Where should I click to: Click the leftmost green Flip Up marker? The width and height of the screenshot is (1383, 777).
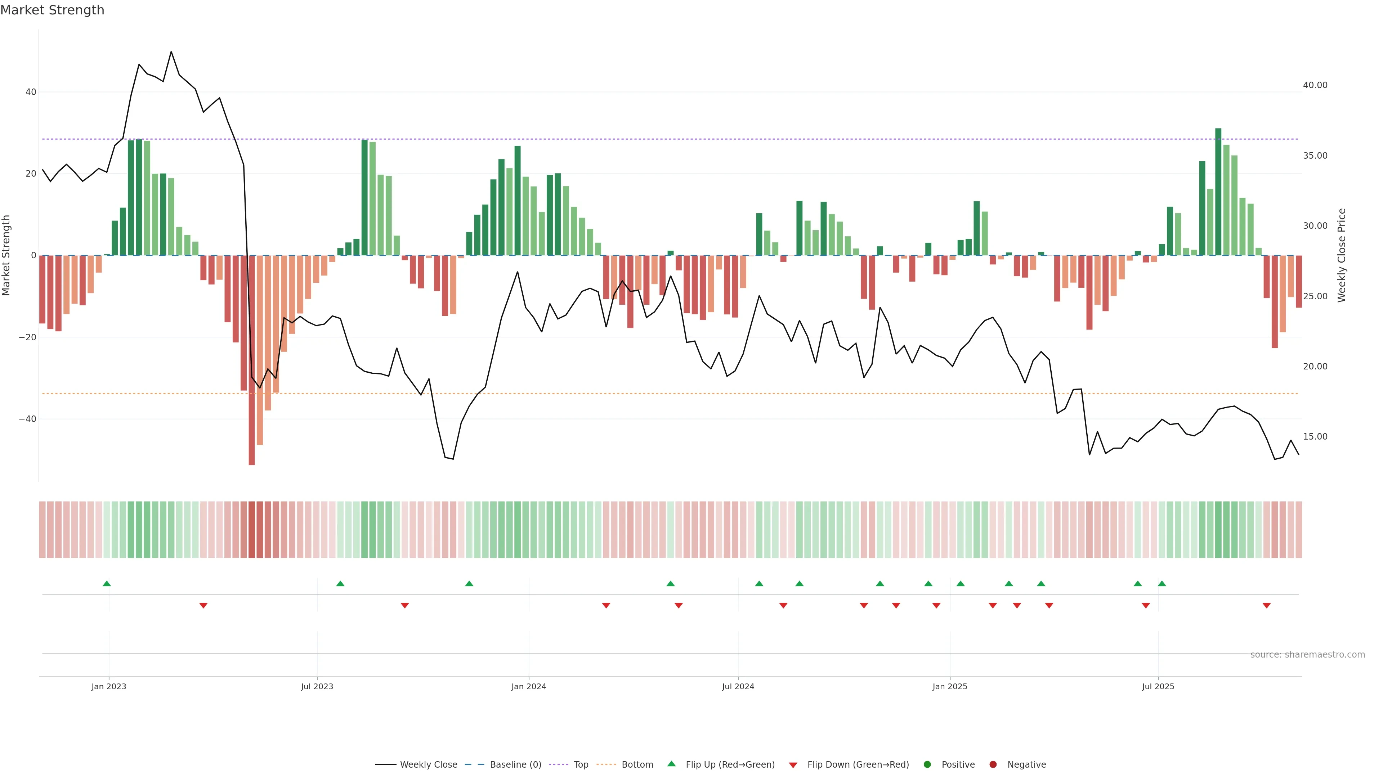(107, 583)
